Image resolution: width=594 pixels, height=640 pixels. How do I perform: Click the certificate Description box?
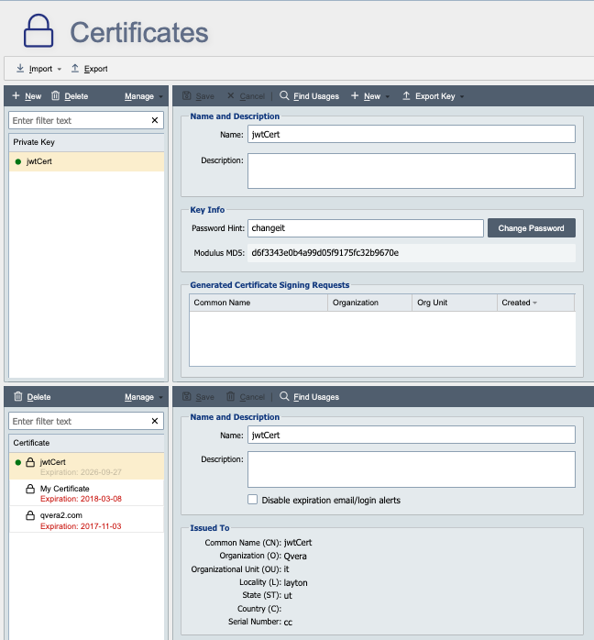click(412, 469)
